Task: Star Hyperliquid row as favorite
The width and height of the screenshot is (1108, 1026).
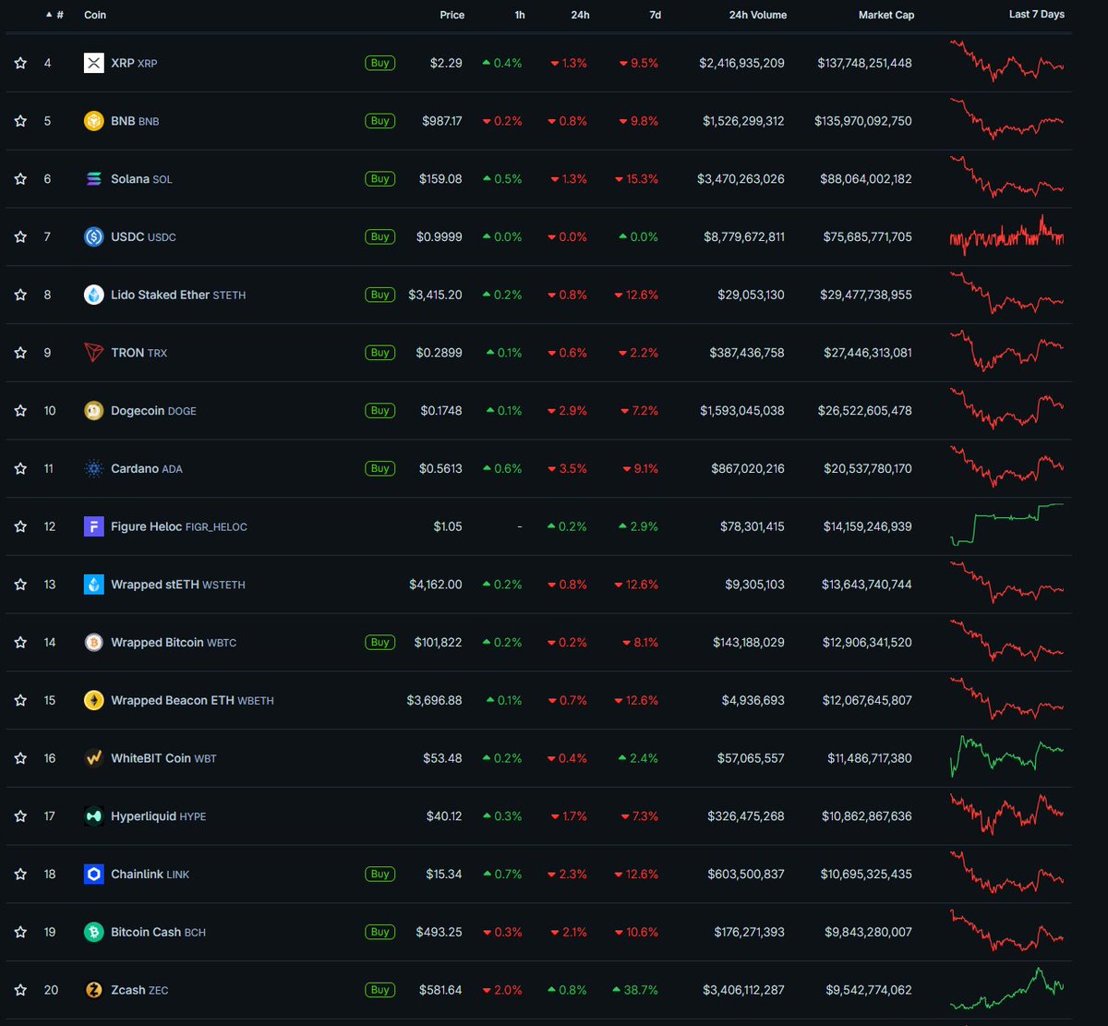Action: click(20, 816)
